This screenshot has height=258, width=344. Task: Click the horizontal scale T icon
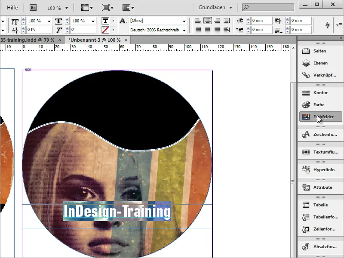[x=58, y=21]
